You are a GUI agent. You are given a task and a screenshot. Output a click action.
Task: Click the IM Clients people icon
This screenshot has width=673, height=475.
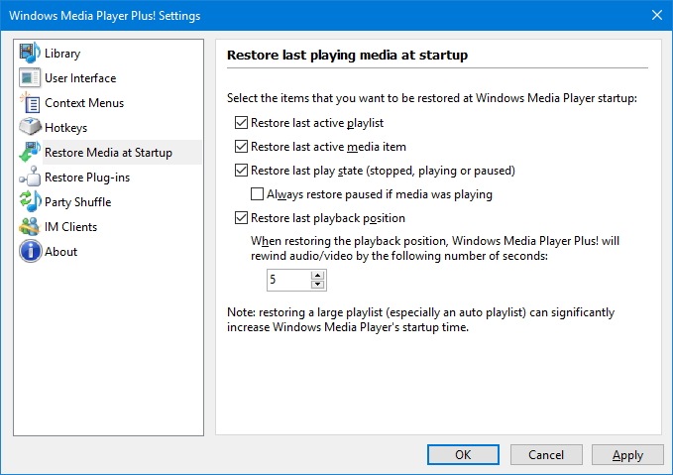pos(30,226)
